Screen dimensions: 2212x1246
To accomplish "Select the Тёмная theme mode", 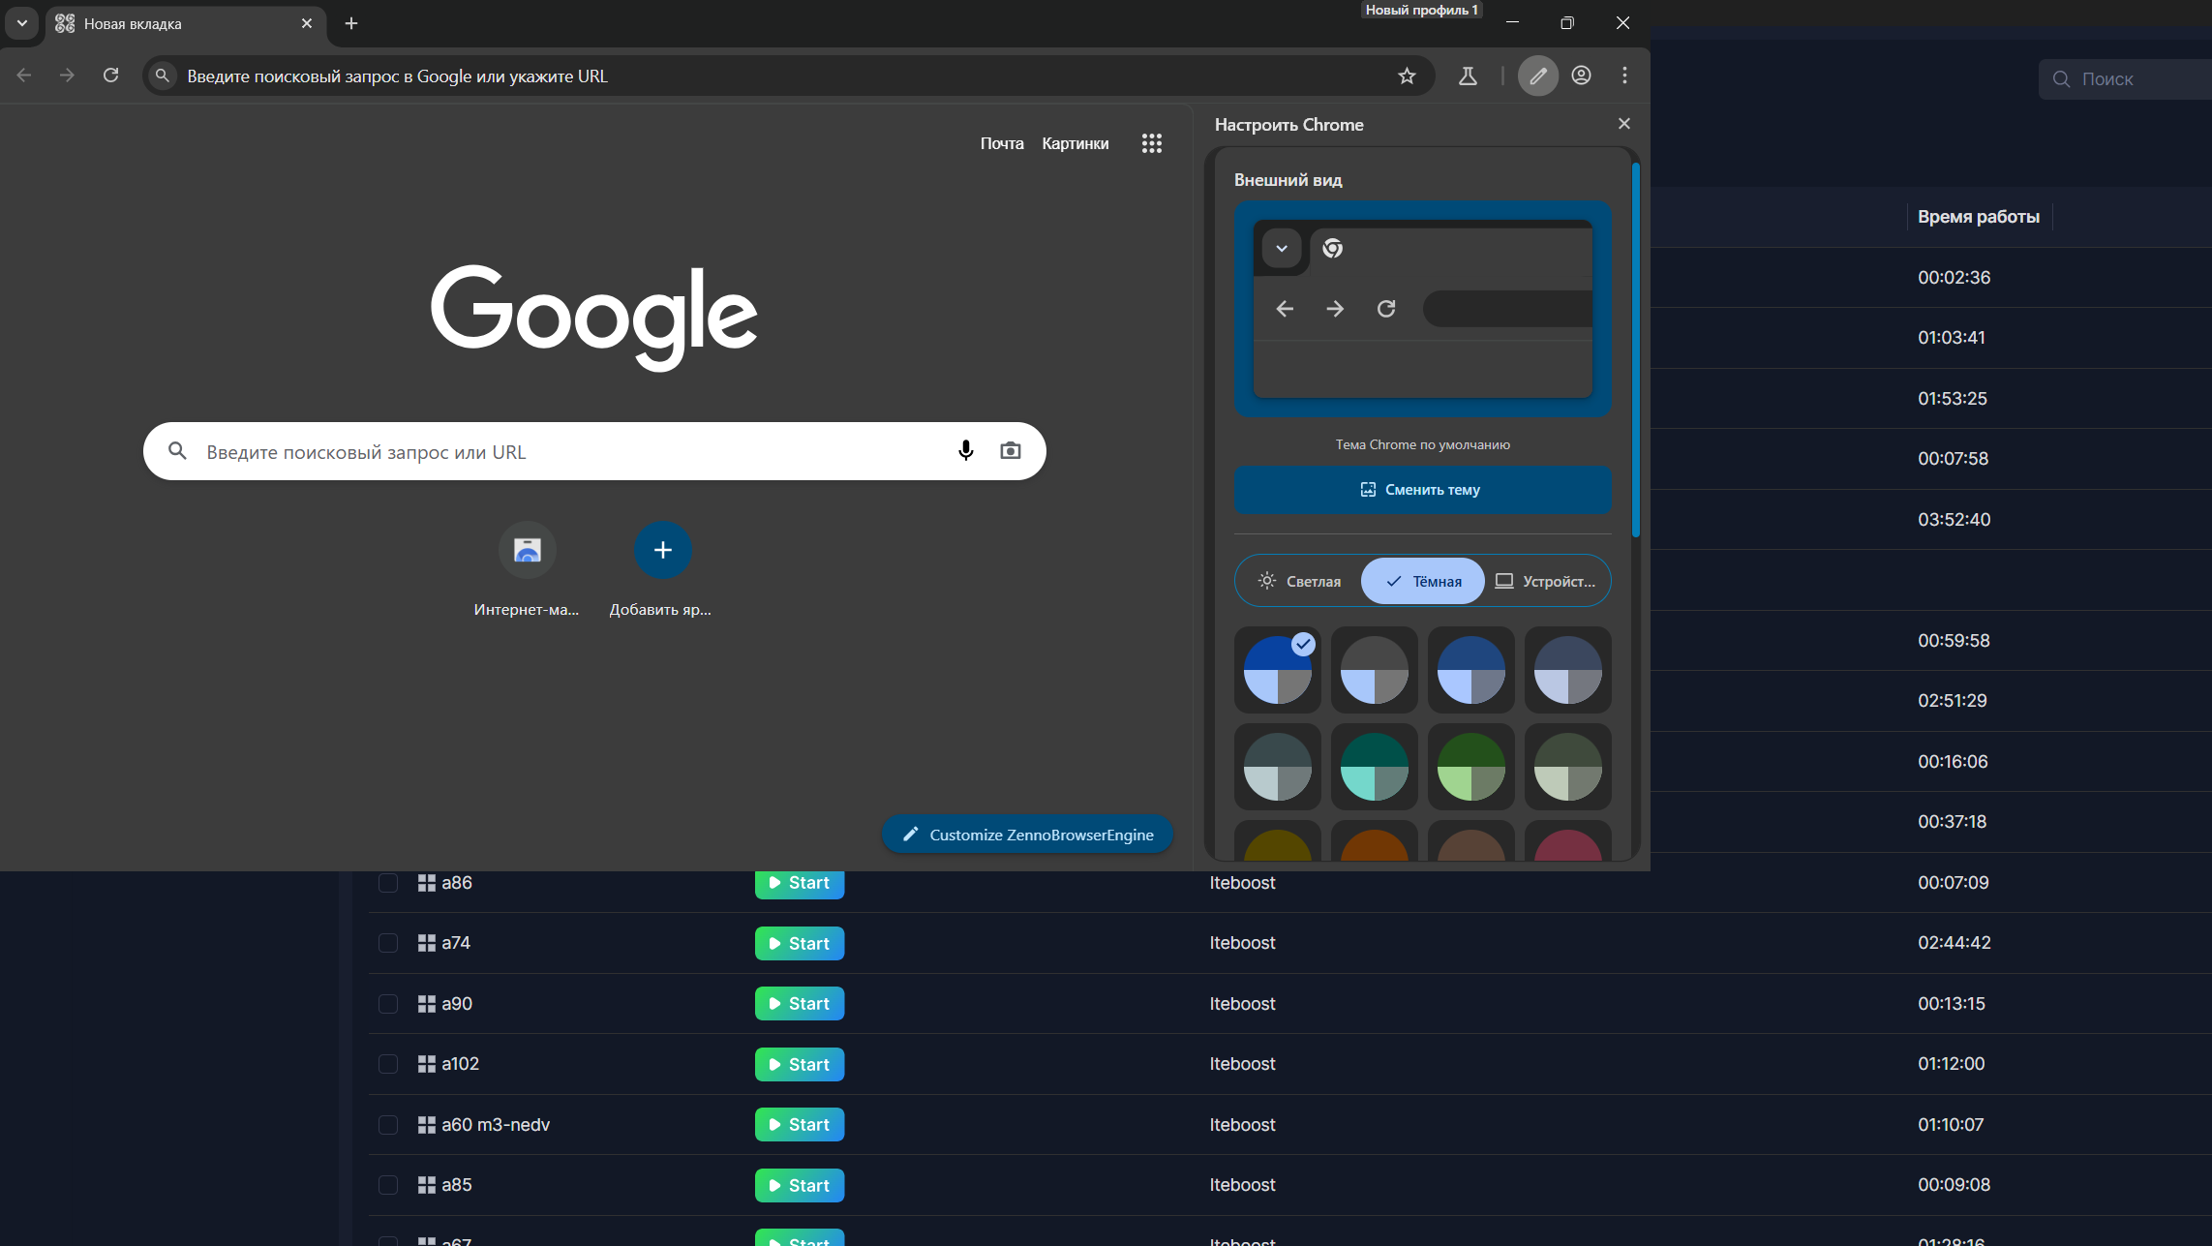I will coord(1423,581).
